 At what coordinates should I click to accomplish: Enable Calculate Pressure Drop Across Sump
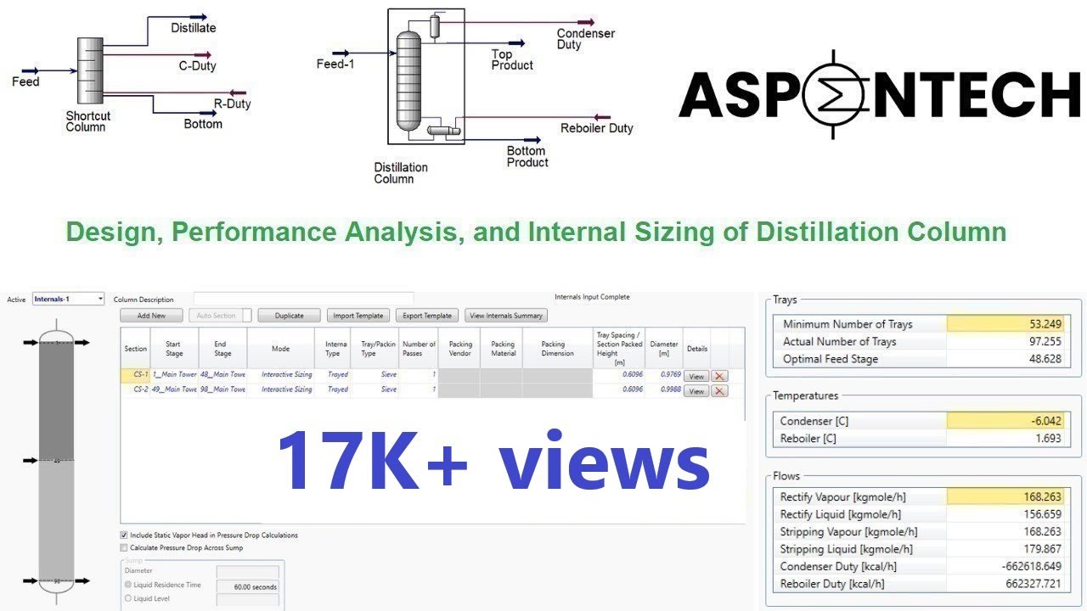click(x=124, y=548)
